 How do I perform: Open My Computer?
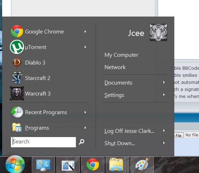click(121, 55)
